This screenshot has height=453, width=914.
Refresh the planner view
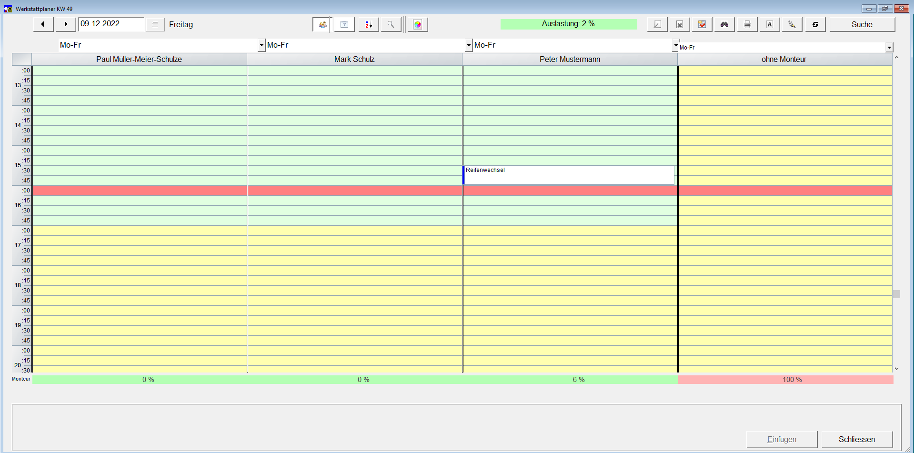815,24
